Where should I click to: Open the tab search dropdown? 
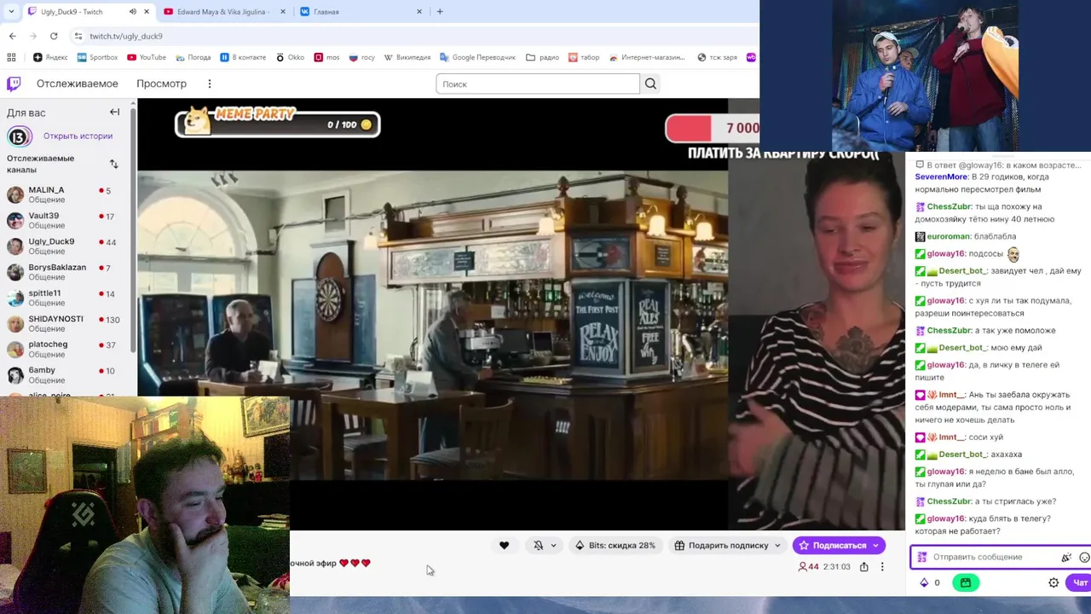[10, 12]
